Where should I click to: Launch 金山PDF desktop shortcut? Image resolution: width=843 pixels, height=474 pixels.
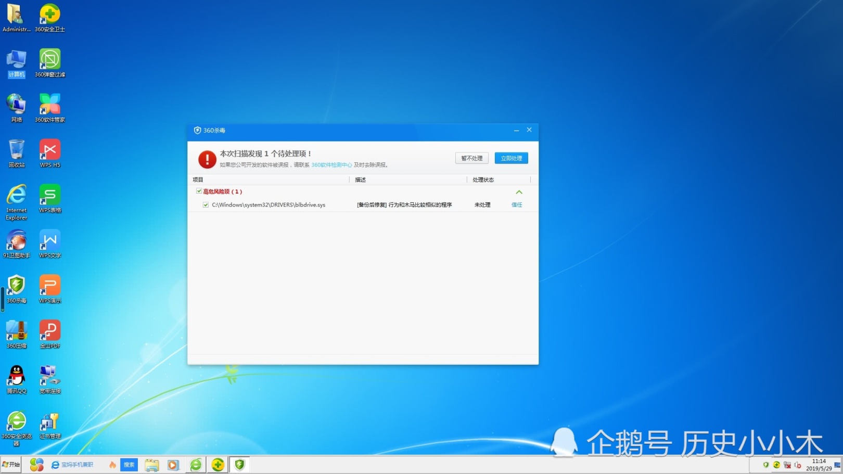point(50,335)
